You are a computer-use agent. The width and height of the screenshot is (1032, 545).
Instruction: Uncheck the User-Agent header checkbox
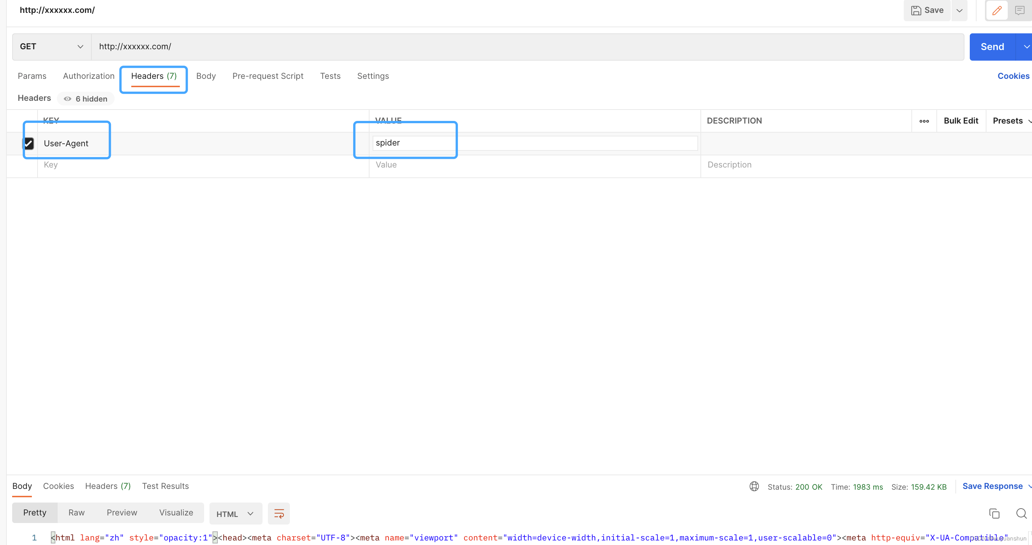28,143
